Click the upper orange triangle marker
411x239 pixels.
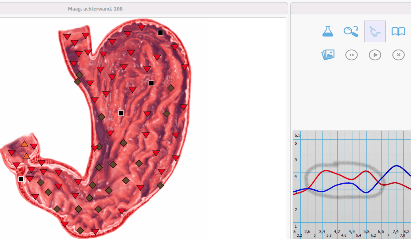(24, 144)
